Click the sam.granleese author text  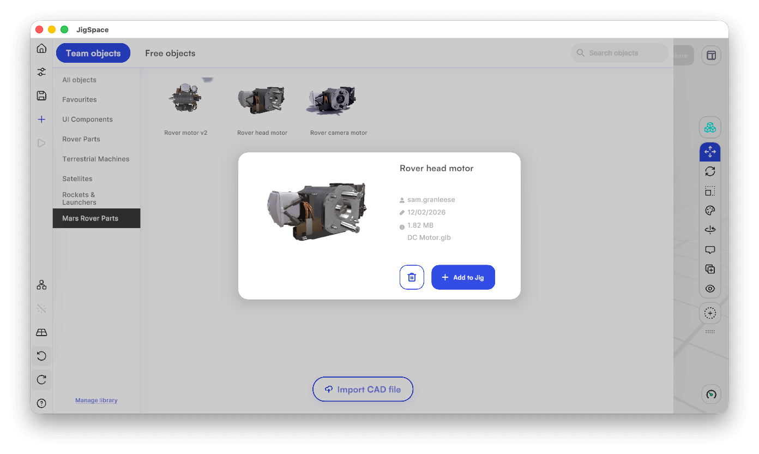click(x=430, y=200)
